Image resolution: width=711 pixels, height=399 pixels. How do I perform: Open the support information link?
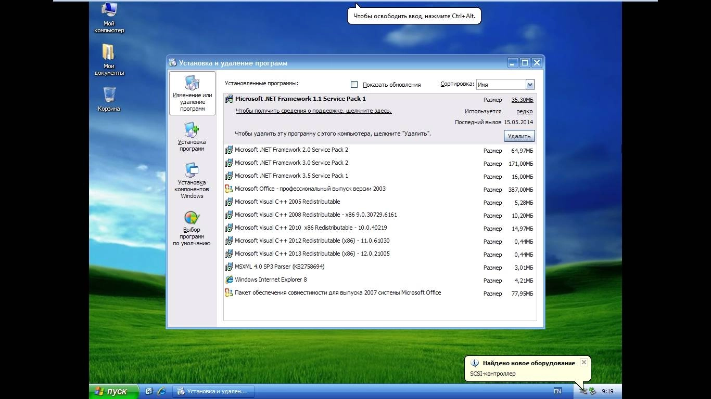coord(313,111)
